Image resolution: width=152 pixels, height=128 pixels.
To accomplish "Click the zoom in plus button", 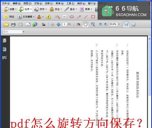I will [105, 24].
